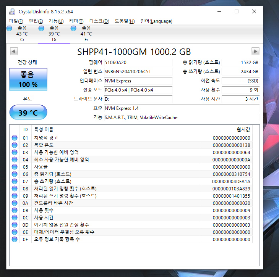Open the 기능(U) menu
Screen dimensions: 279x277
pos(56,21)
